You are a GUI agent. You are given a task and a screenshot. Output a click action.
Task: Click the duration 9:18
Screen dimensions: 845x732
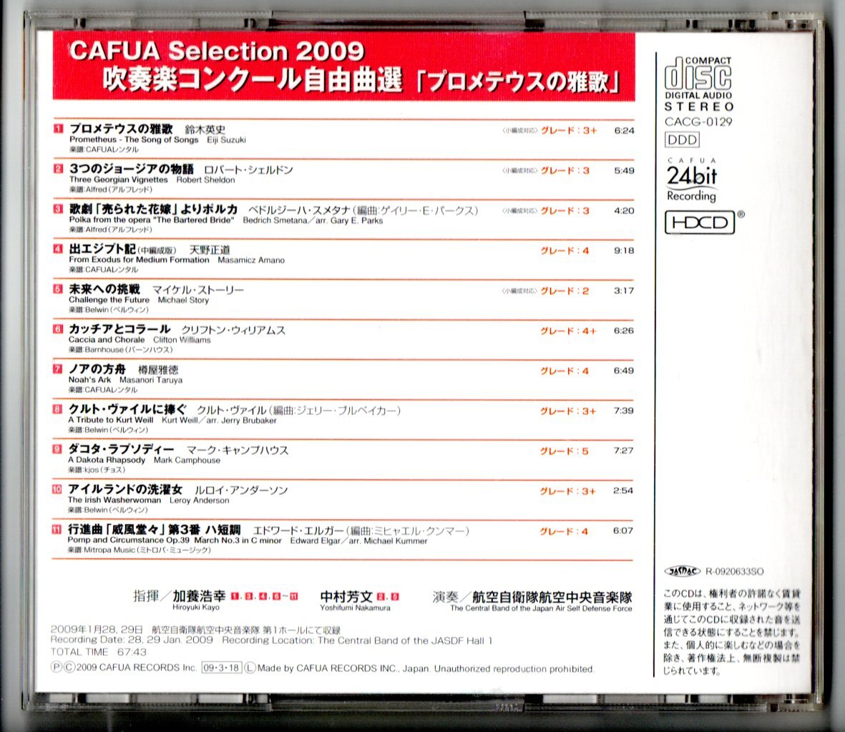[x=624, y=250]
